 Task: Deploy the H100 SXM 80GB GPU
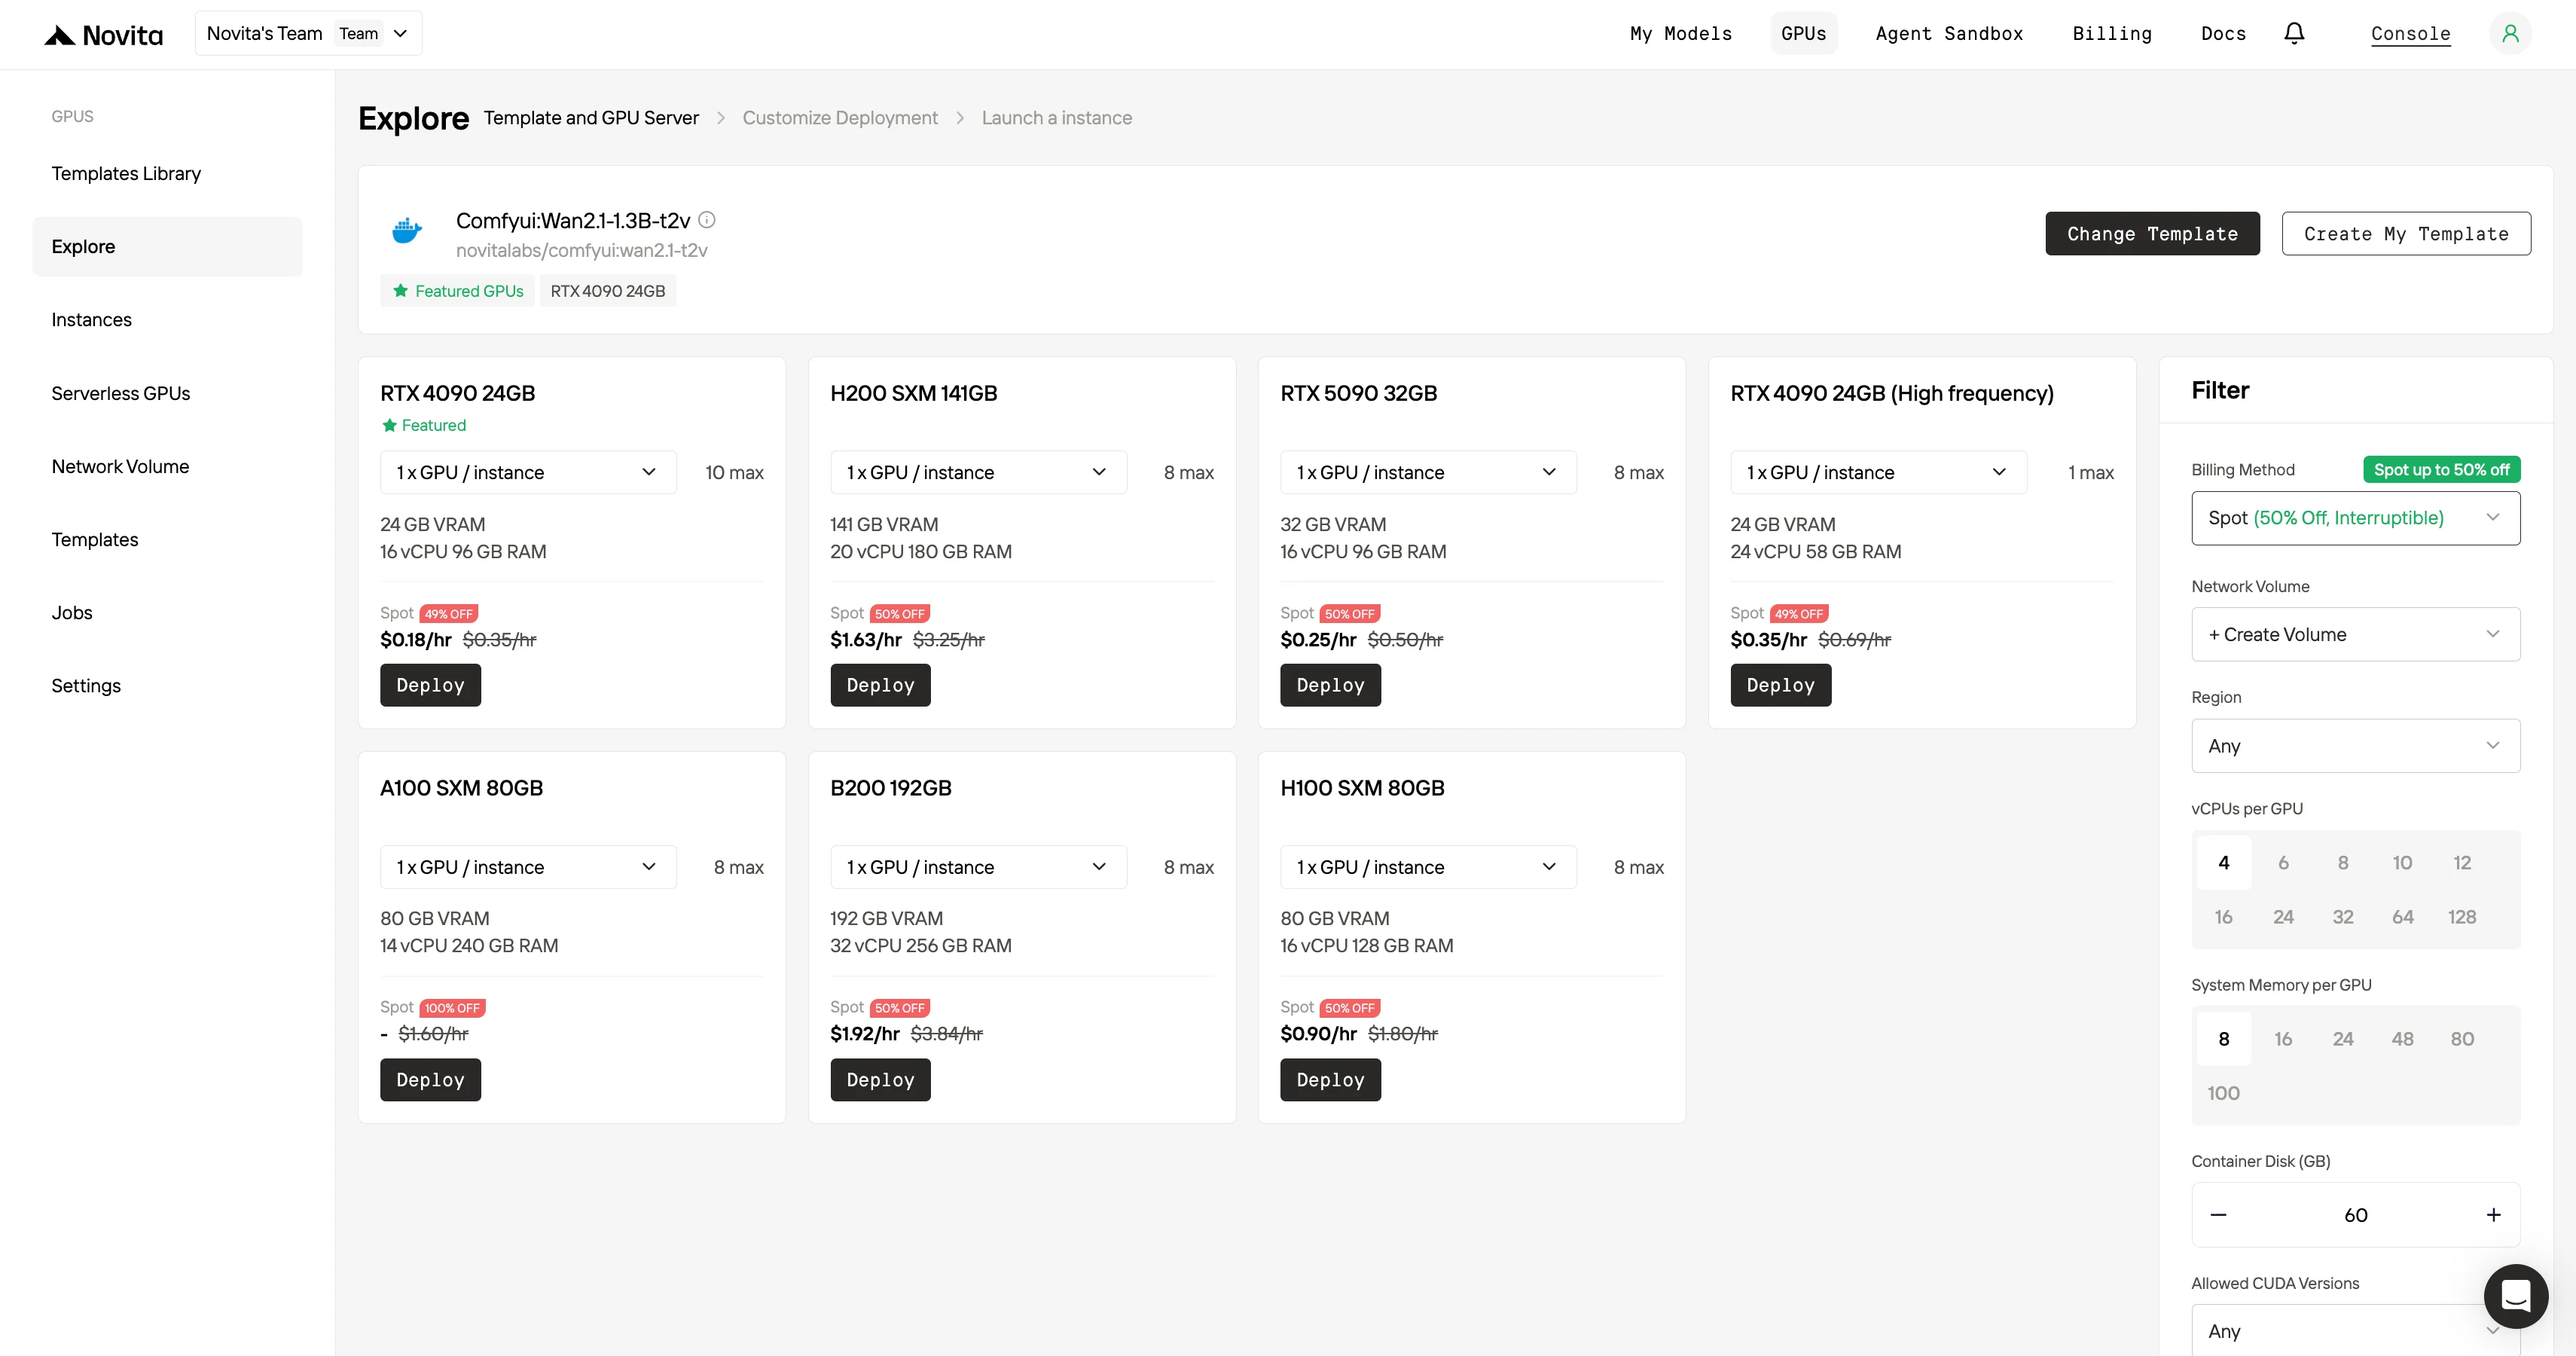1330,1080
